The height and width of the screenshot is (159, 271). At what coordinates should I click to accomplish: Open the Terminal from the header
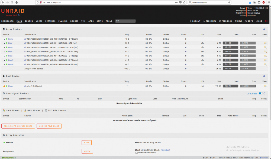click(x=210, y=21)
